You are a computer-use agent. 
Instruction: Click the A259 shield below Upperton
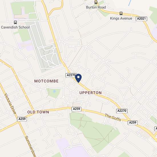77,109
